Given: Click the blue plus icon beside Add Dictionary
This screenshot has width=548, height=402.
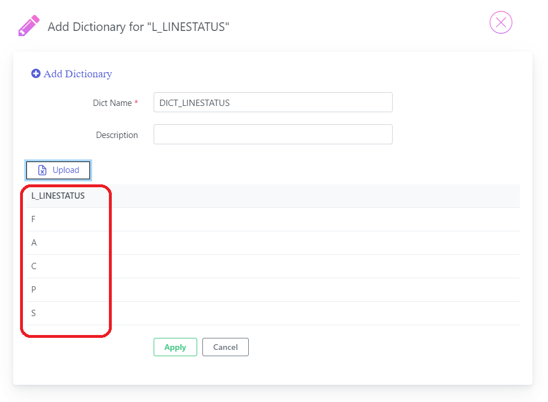Looking at the screenshot, I should pos(36,73).
